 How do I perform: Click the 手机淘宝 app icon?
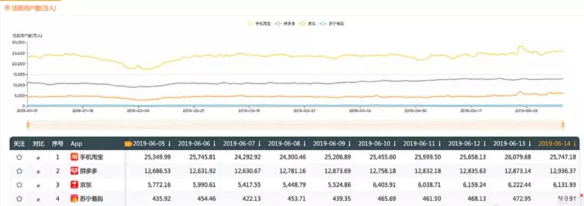pos(74,157)
